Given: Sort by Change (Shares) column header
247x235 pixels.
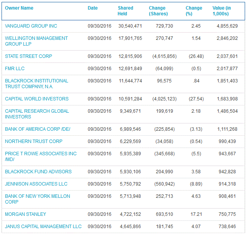Looking at the screenshot, I should pyautogui.click(x=158, y=11).
